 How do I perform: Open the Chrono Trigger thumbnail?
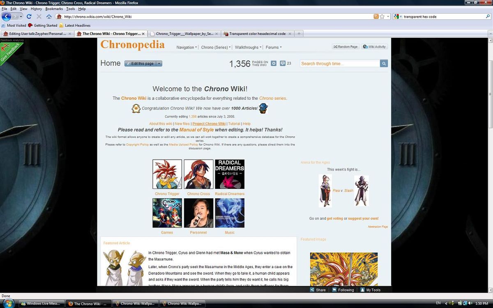tap(167, 174)
